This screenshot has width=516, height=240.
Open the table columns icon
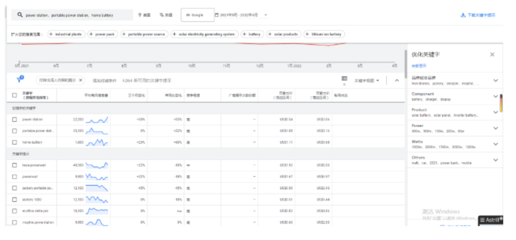[x=344, y=79]
